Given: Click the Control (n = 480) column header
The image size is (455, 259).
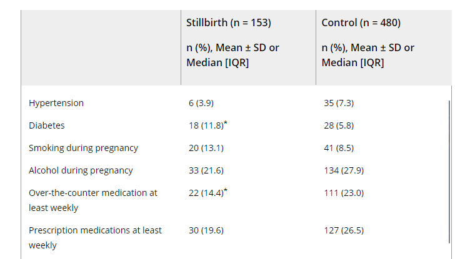Looking at the screenshot, I should click(361, 23).
